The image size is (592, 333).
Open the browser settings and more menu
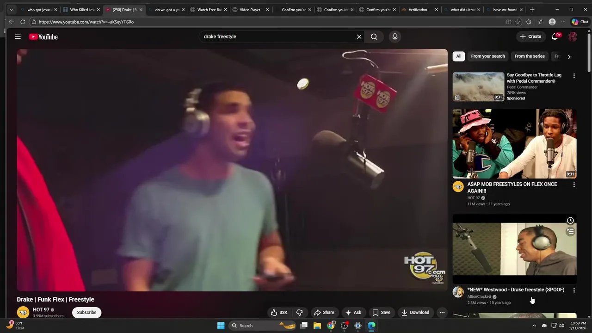pyautogui.click(x=563, y=22)
